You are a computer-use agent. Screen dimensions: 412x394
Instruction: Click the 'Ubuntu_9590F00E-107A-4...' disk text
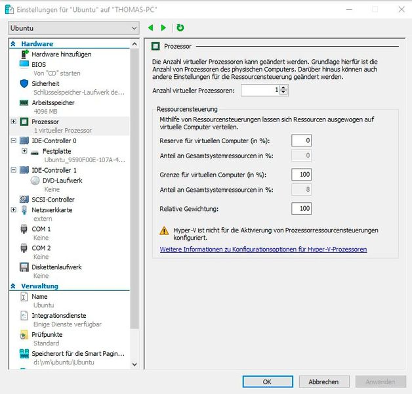pos(85,160)
